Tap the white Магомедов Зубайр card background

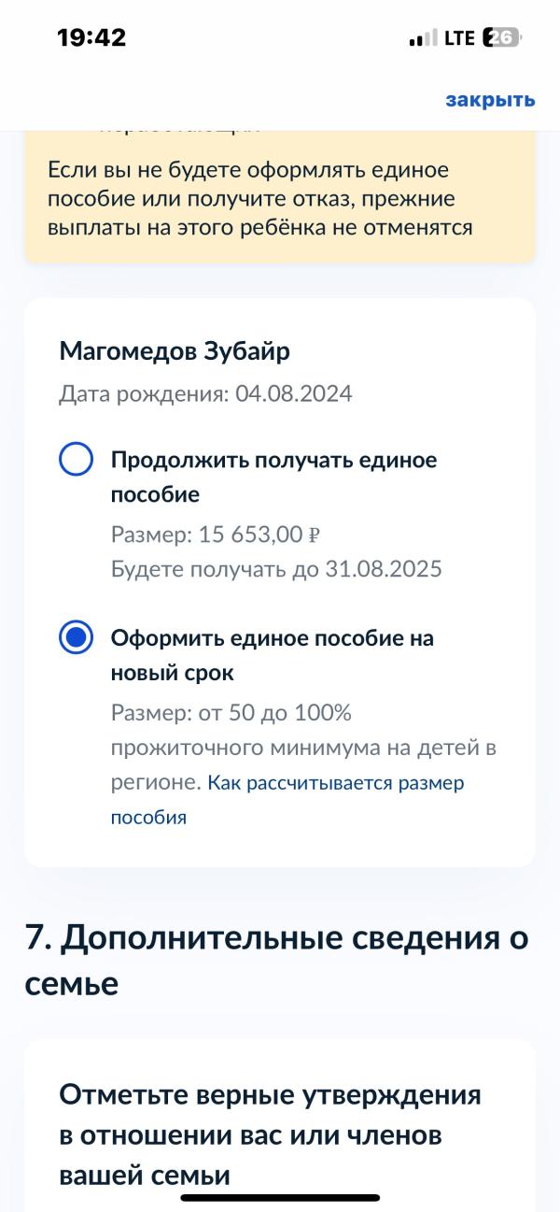tap(280, 582)
